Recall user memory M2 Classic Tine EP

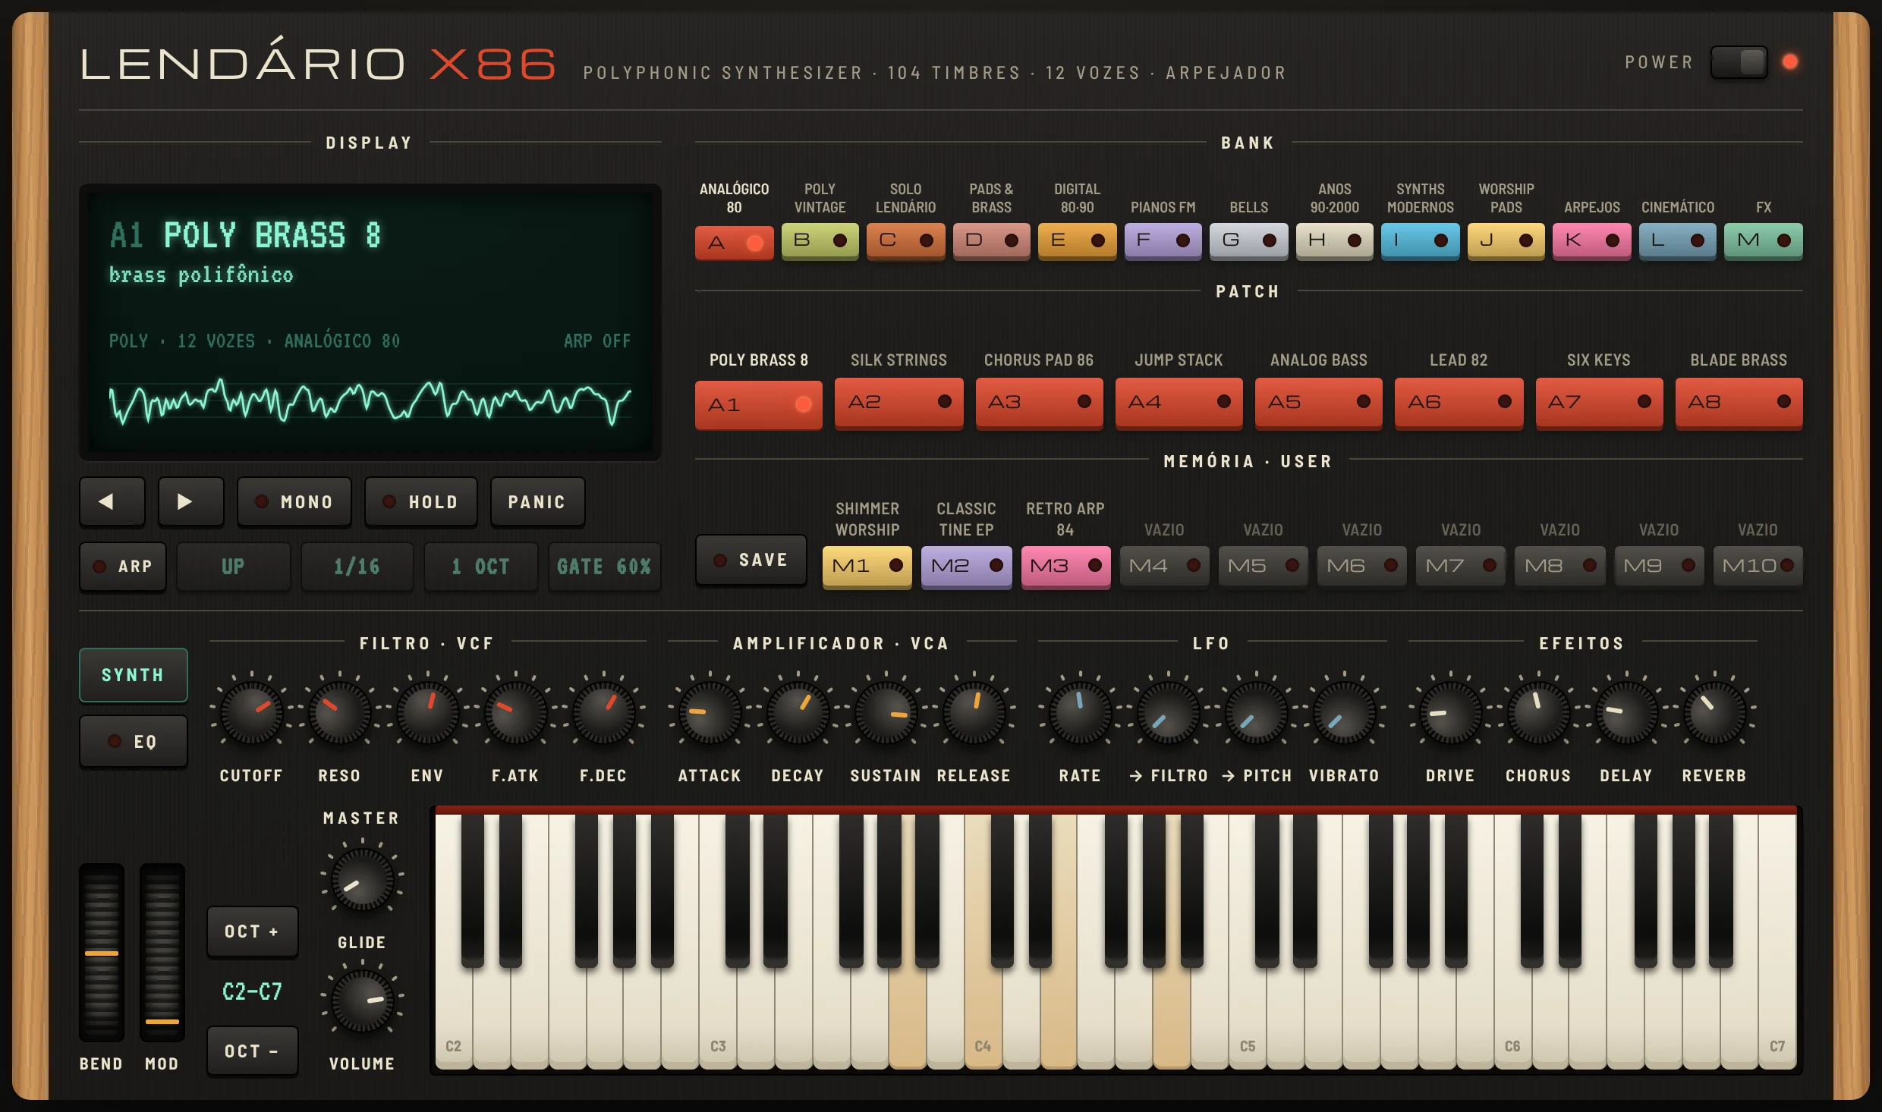[x=966, y=566]
